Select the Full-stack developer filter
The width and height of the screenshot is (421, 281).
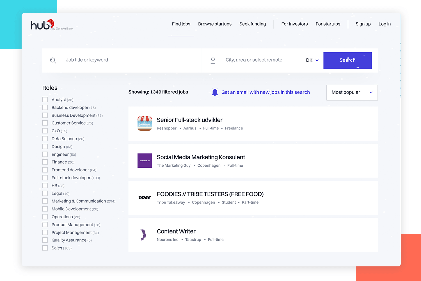(45, 178)
